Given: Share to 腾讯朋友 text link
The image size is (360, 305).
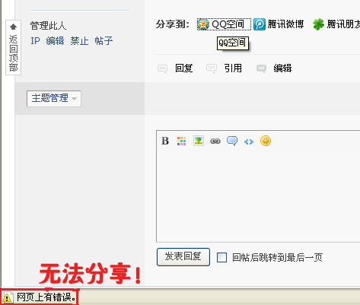Looking at the screenshot, I should point(343,24).
